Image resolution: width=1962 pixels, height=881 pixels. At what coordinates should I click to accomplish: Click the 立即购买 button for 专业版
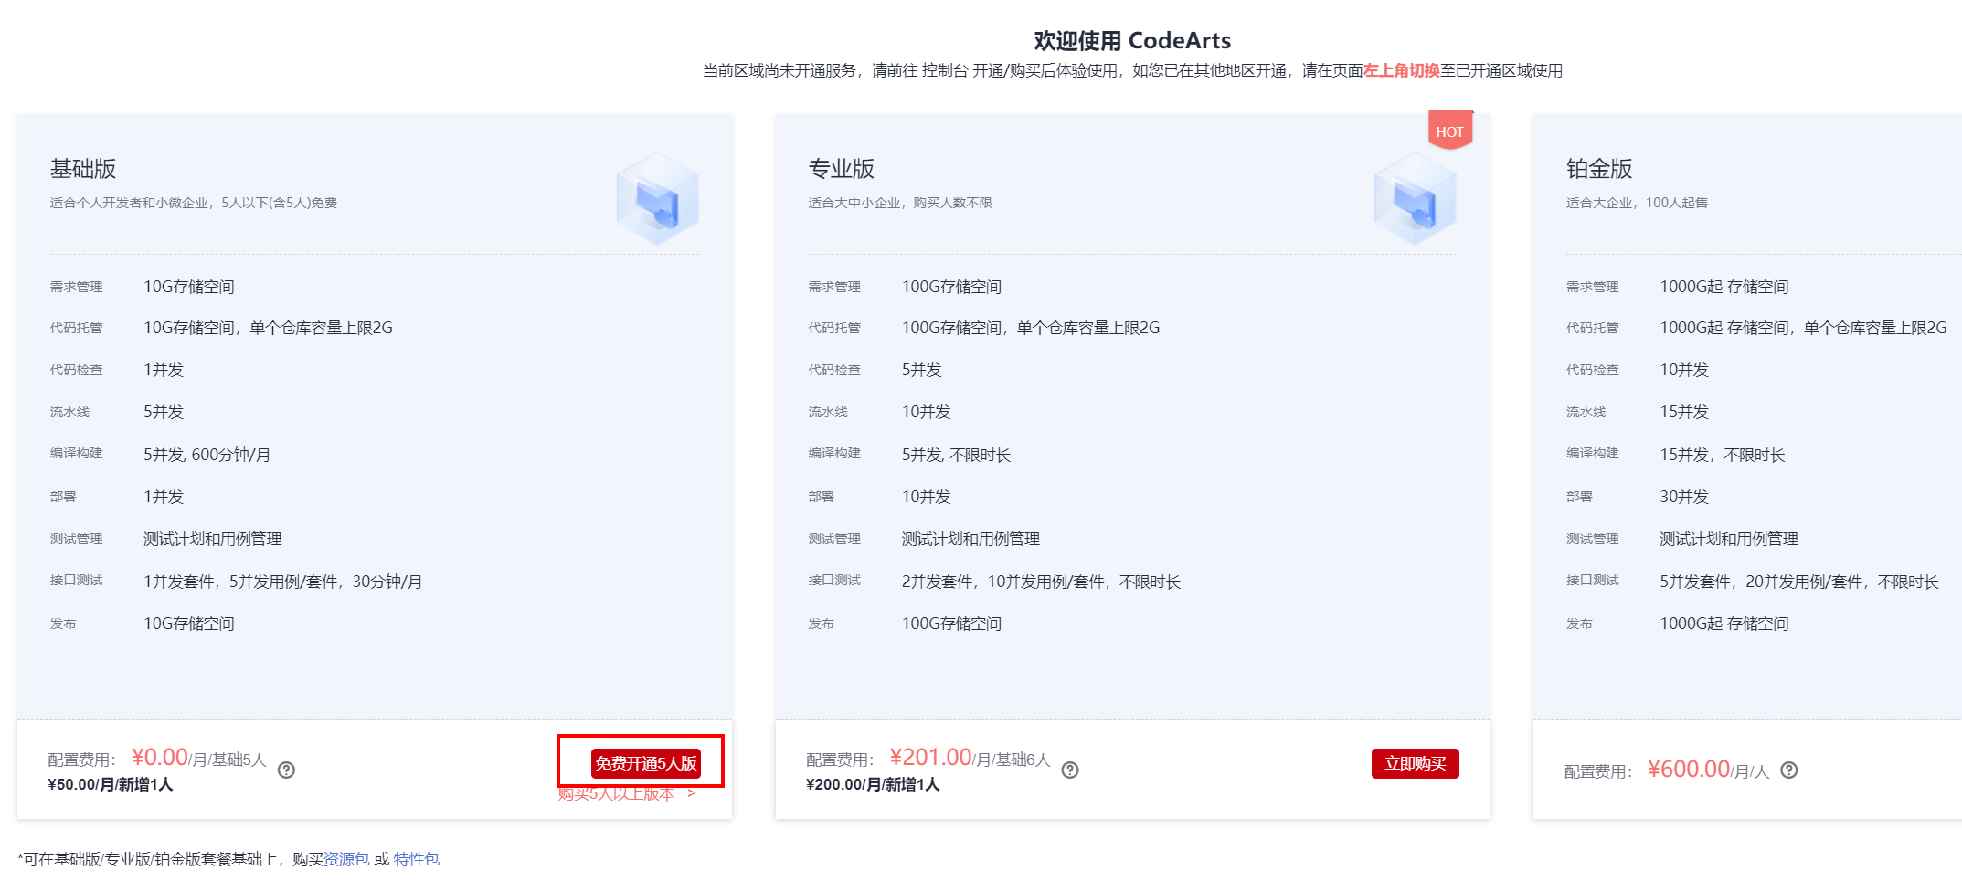1416,763
